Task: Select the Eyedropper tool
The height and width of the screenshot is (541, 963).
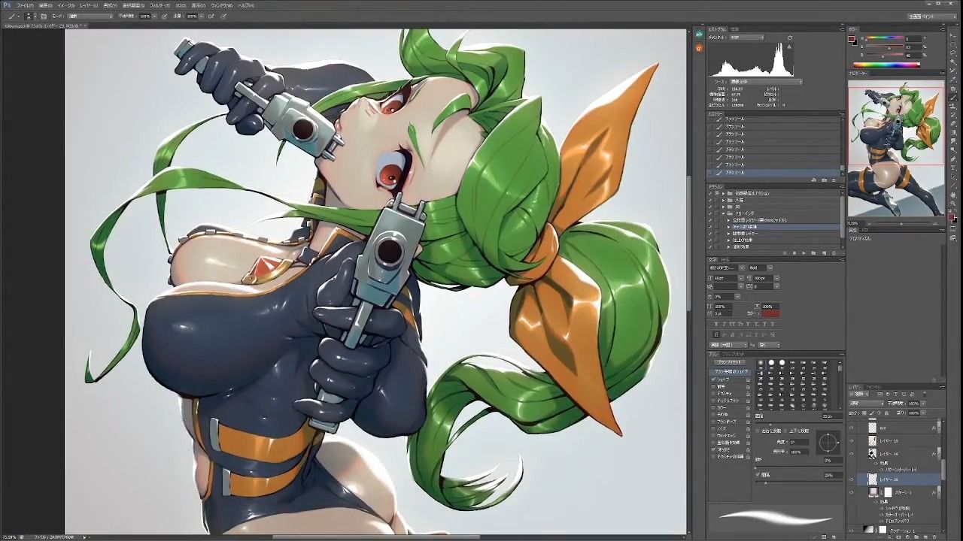Action: point(952,80)
